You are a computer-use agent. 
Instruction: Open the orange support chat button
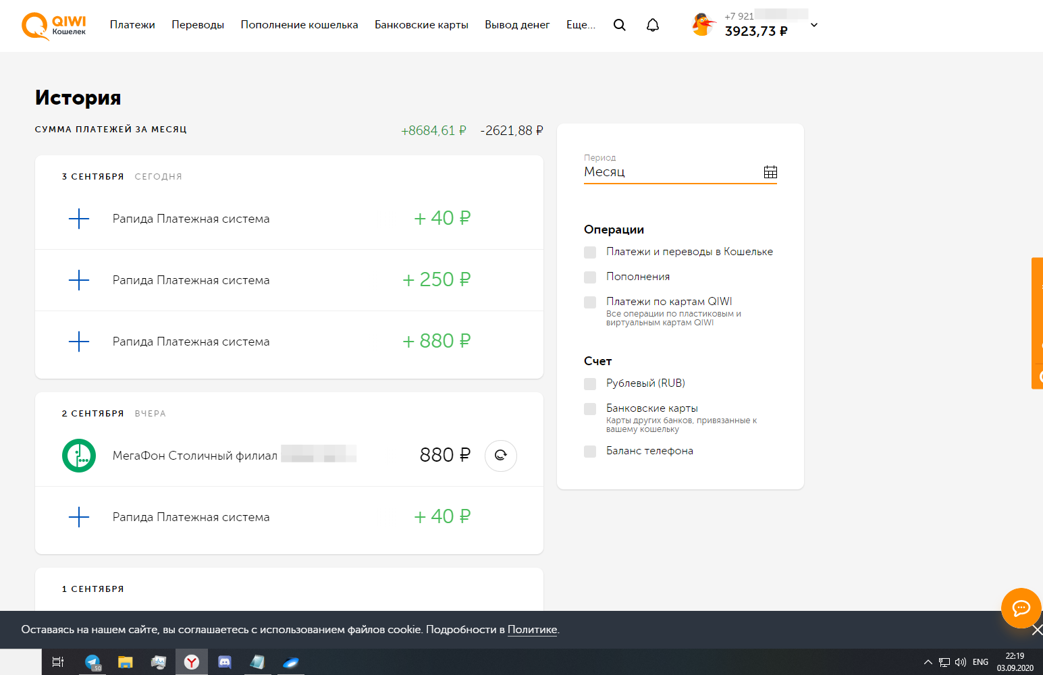tap(1021, 608)
